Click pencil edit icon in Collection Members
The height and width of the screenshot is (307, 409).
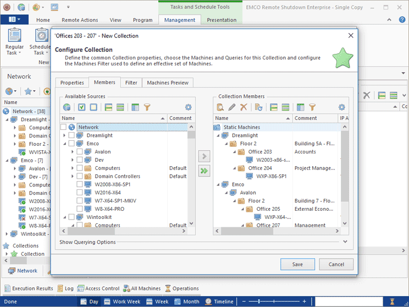(232, 107)
